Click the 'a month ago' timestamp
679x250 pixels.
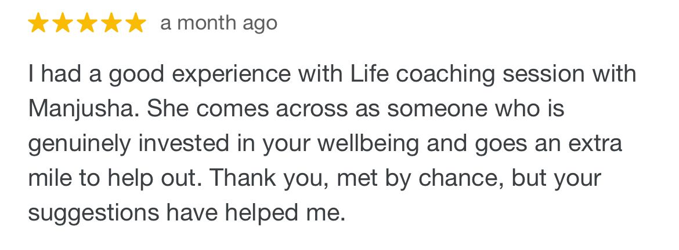pyautogui.click(x=219, y=23)
